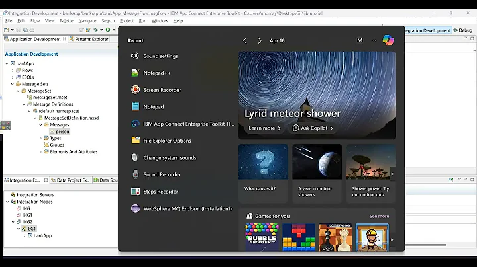The image size is (477, 267).
Task: Select the Integration Development perspective button
Action: [x=427, y=30]
